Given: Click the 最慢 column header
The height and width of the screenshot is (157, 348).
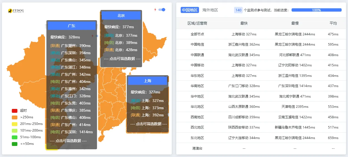Looking at the screenshot, I should [295, 23].
